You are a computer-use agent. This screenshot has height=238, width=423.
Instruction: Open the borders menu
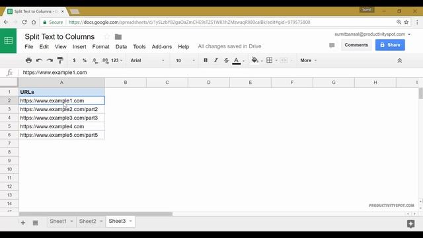tap(269, 60)
